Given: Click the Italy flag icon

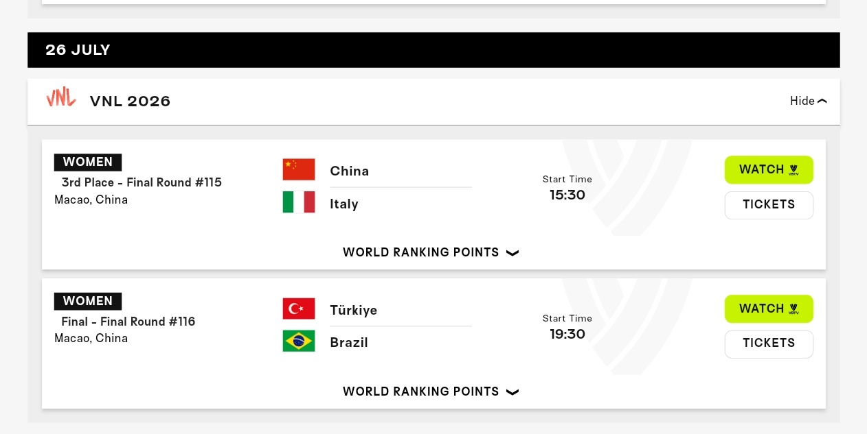Looking at the screenshot, I should 299,202.
